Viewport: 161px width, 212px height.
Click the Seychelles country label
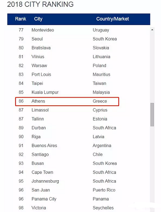pos(103,208)
